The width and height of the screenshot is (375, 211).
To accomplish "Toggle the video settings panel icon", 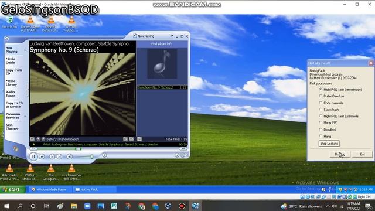I will (125, 139).
